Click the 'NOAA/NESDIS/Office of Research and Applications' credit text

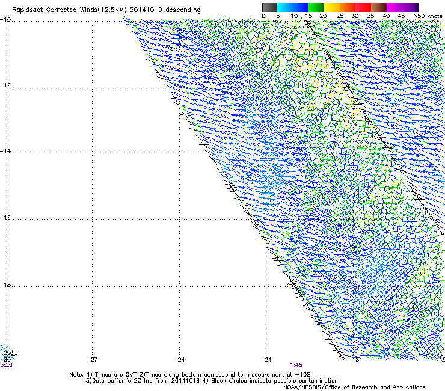click(354, 387)
